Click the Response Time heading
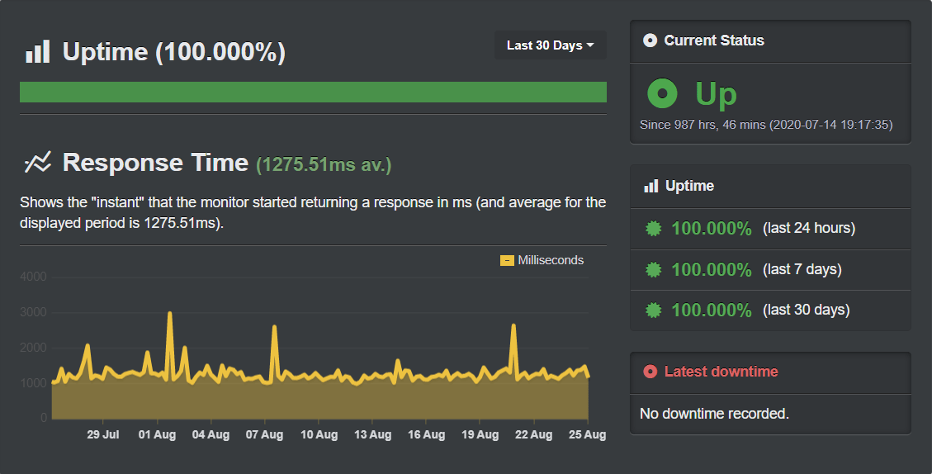Image resolution: width=932 pixels, height=474 pixels. [x=156, y=163]
